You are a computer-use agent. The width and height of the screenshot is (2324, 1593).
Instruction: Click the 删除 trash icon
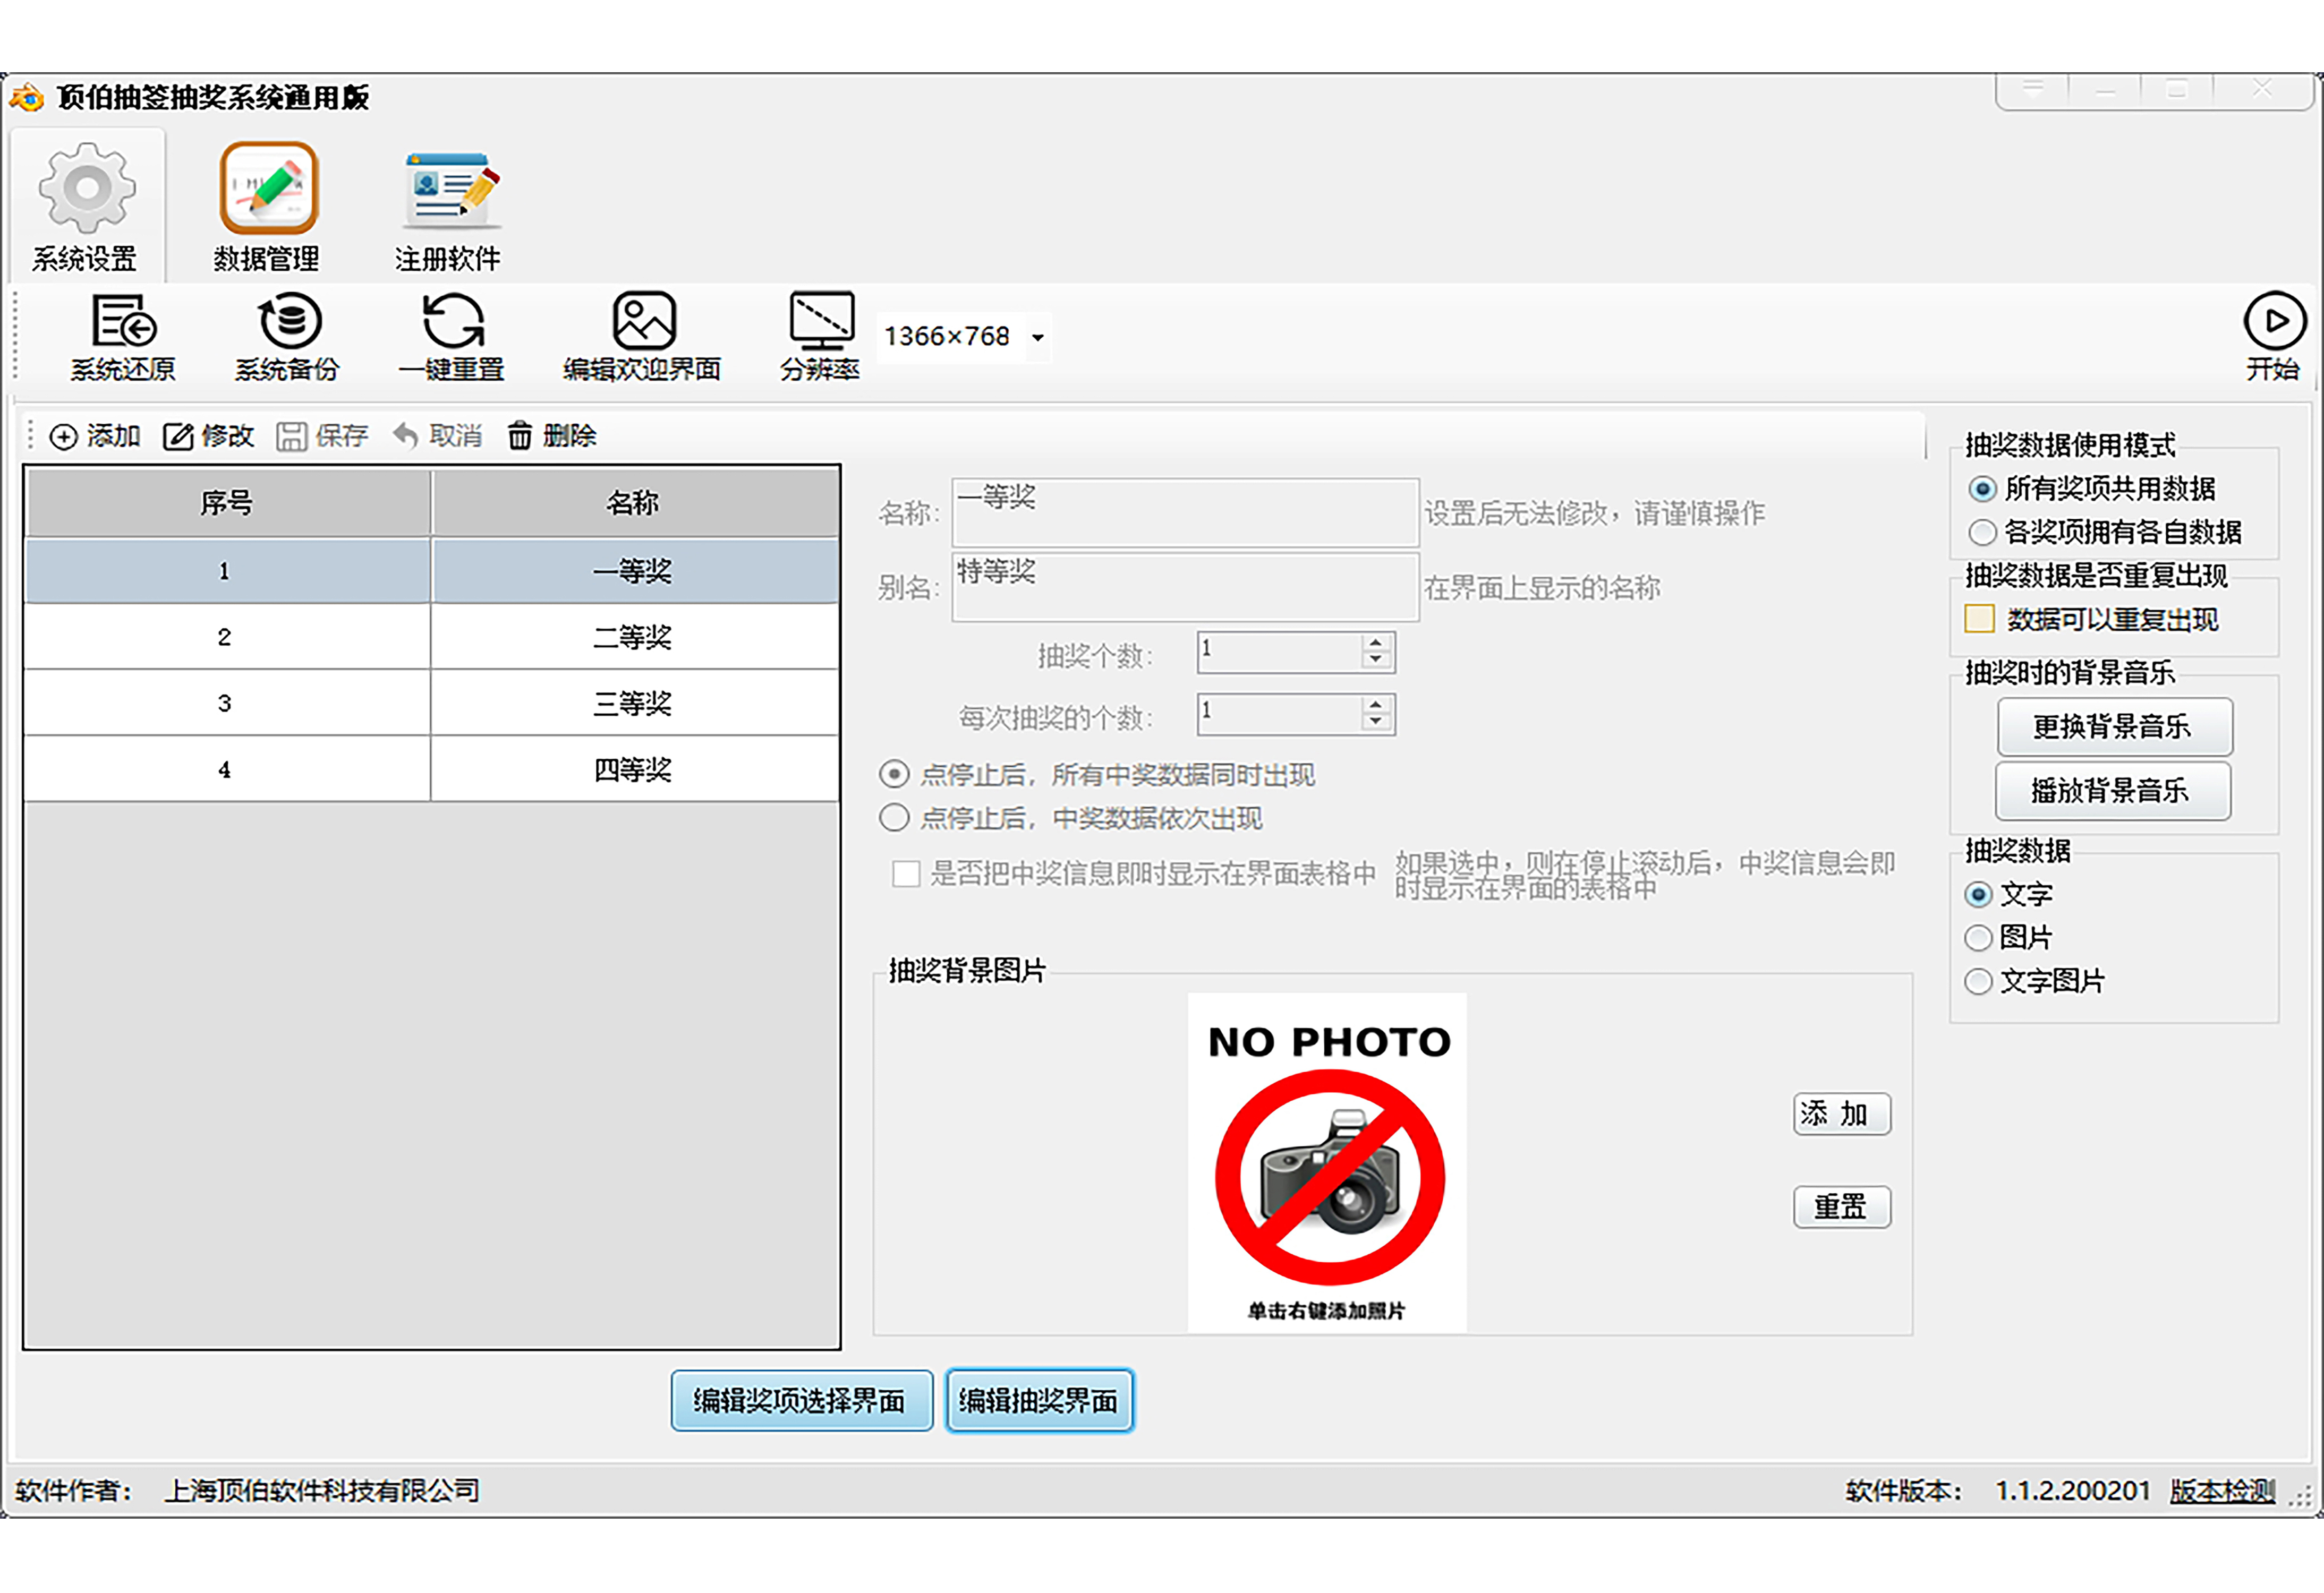coord(520,436)
